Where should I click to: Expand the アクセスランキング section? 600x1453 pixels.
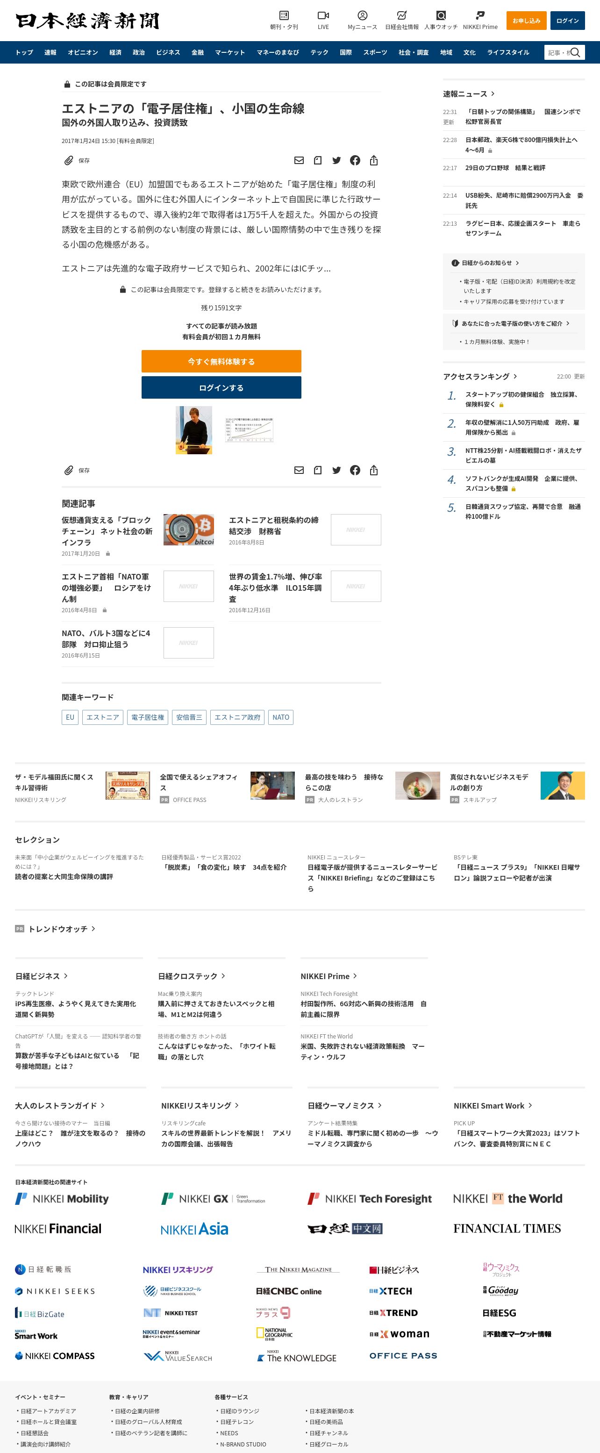(480, 376)
